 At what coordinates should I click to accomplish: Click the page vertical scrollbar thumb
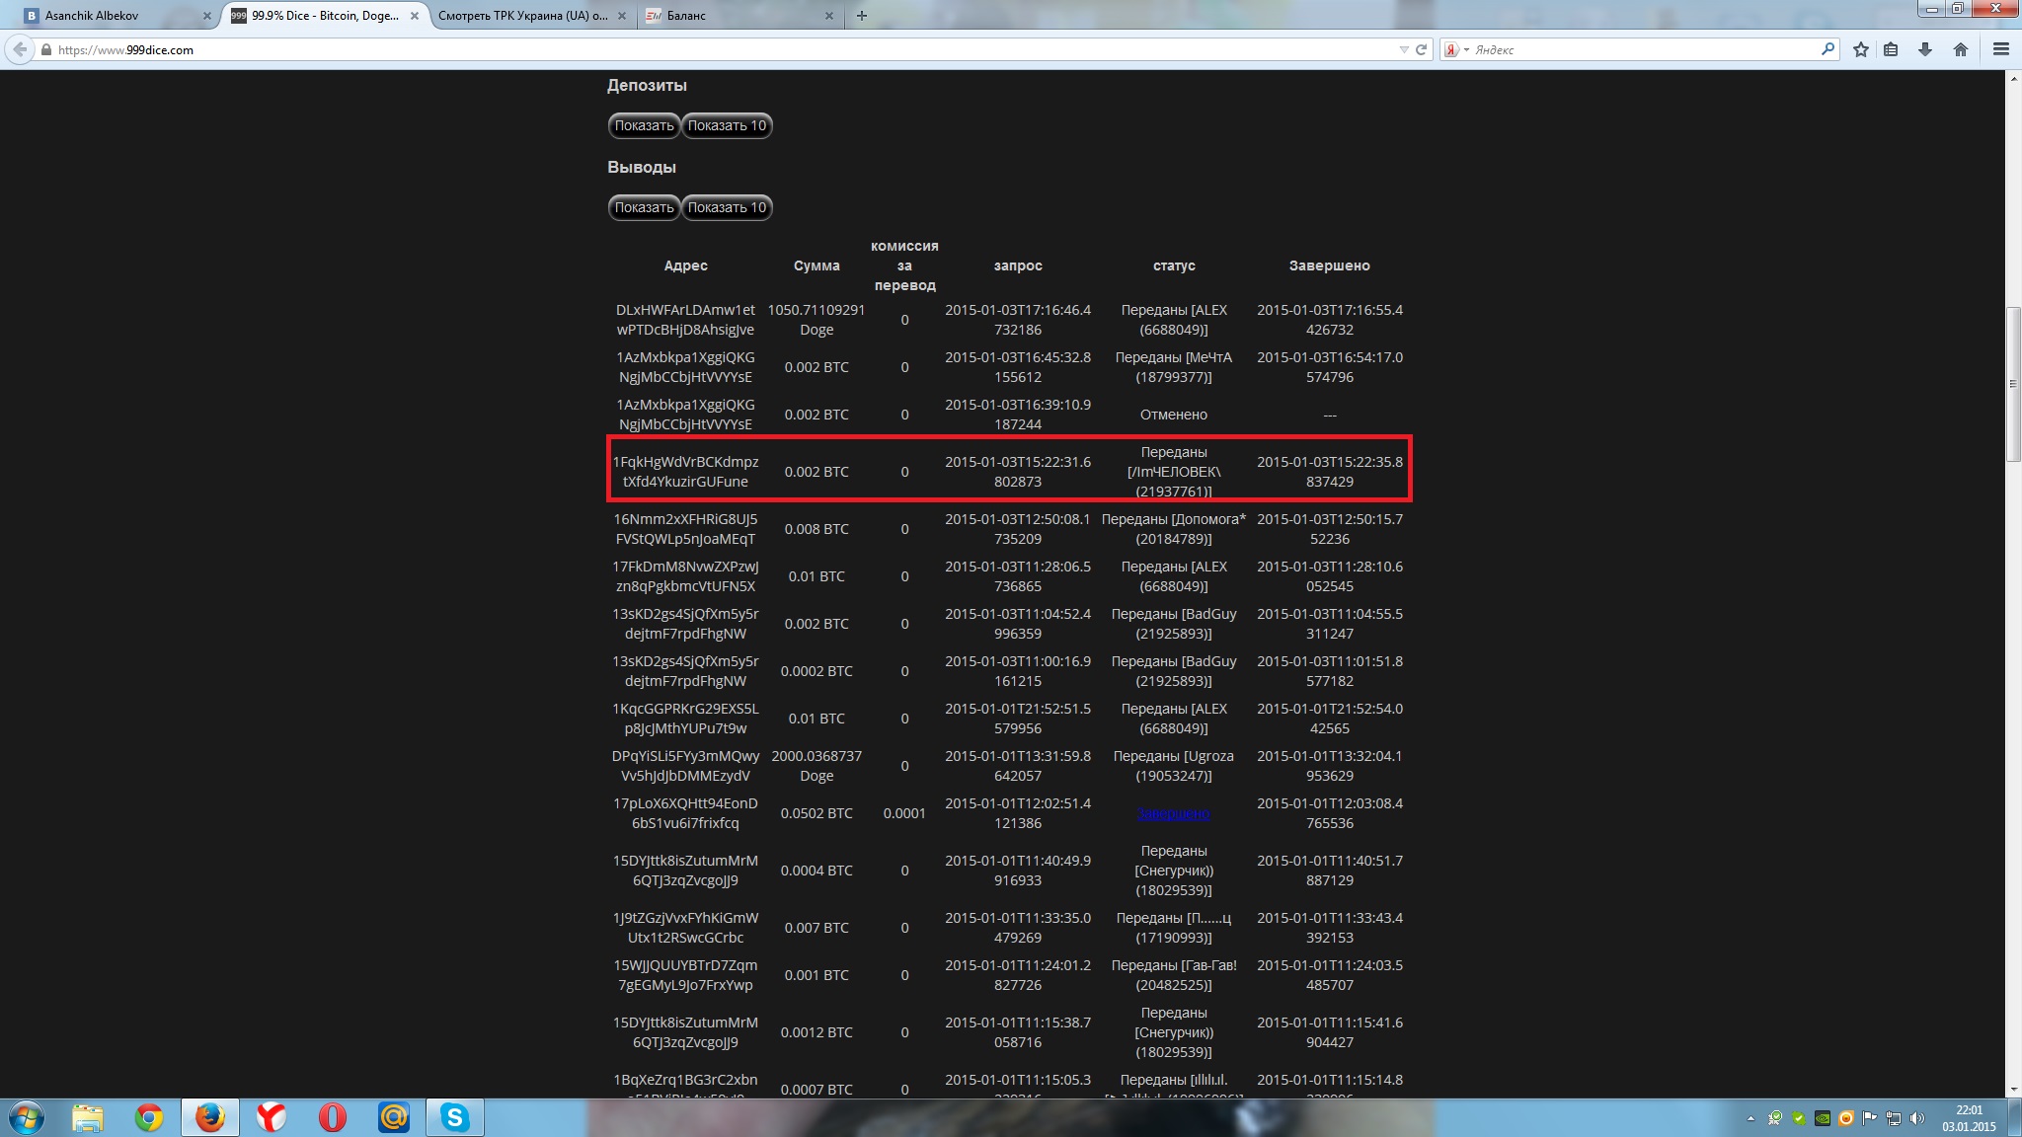[x=2013, y=383]
